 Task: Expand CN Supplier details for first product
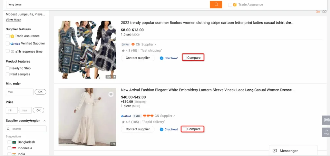click(x=146, y=44)
